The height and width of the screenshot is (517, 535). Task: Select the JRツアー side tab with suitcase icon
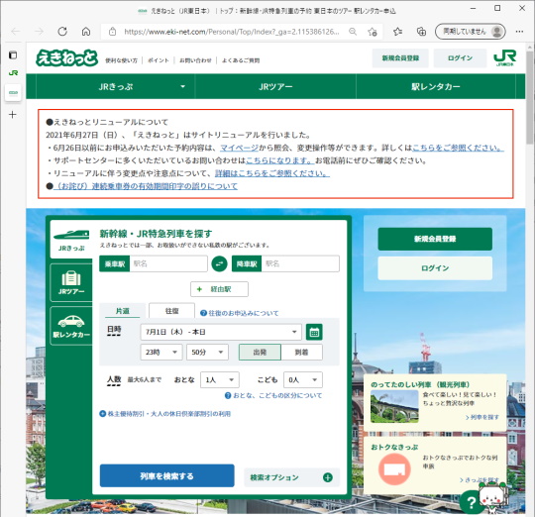[71, 282]
